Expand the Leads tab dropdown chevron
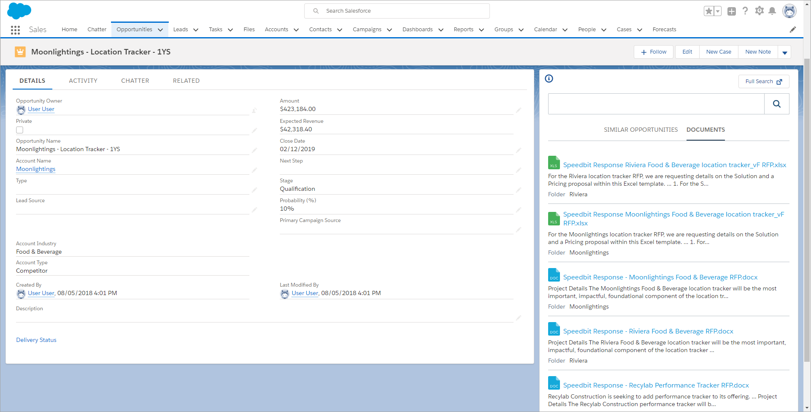 click(196, 30)
